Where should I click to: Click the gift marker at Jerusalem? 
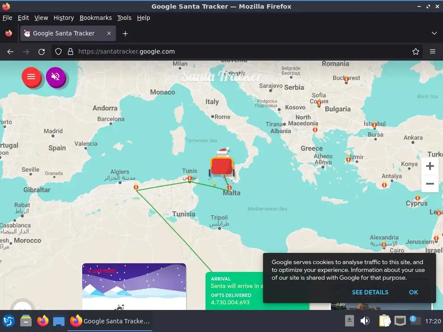point(436,239)
